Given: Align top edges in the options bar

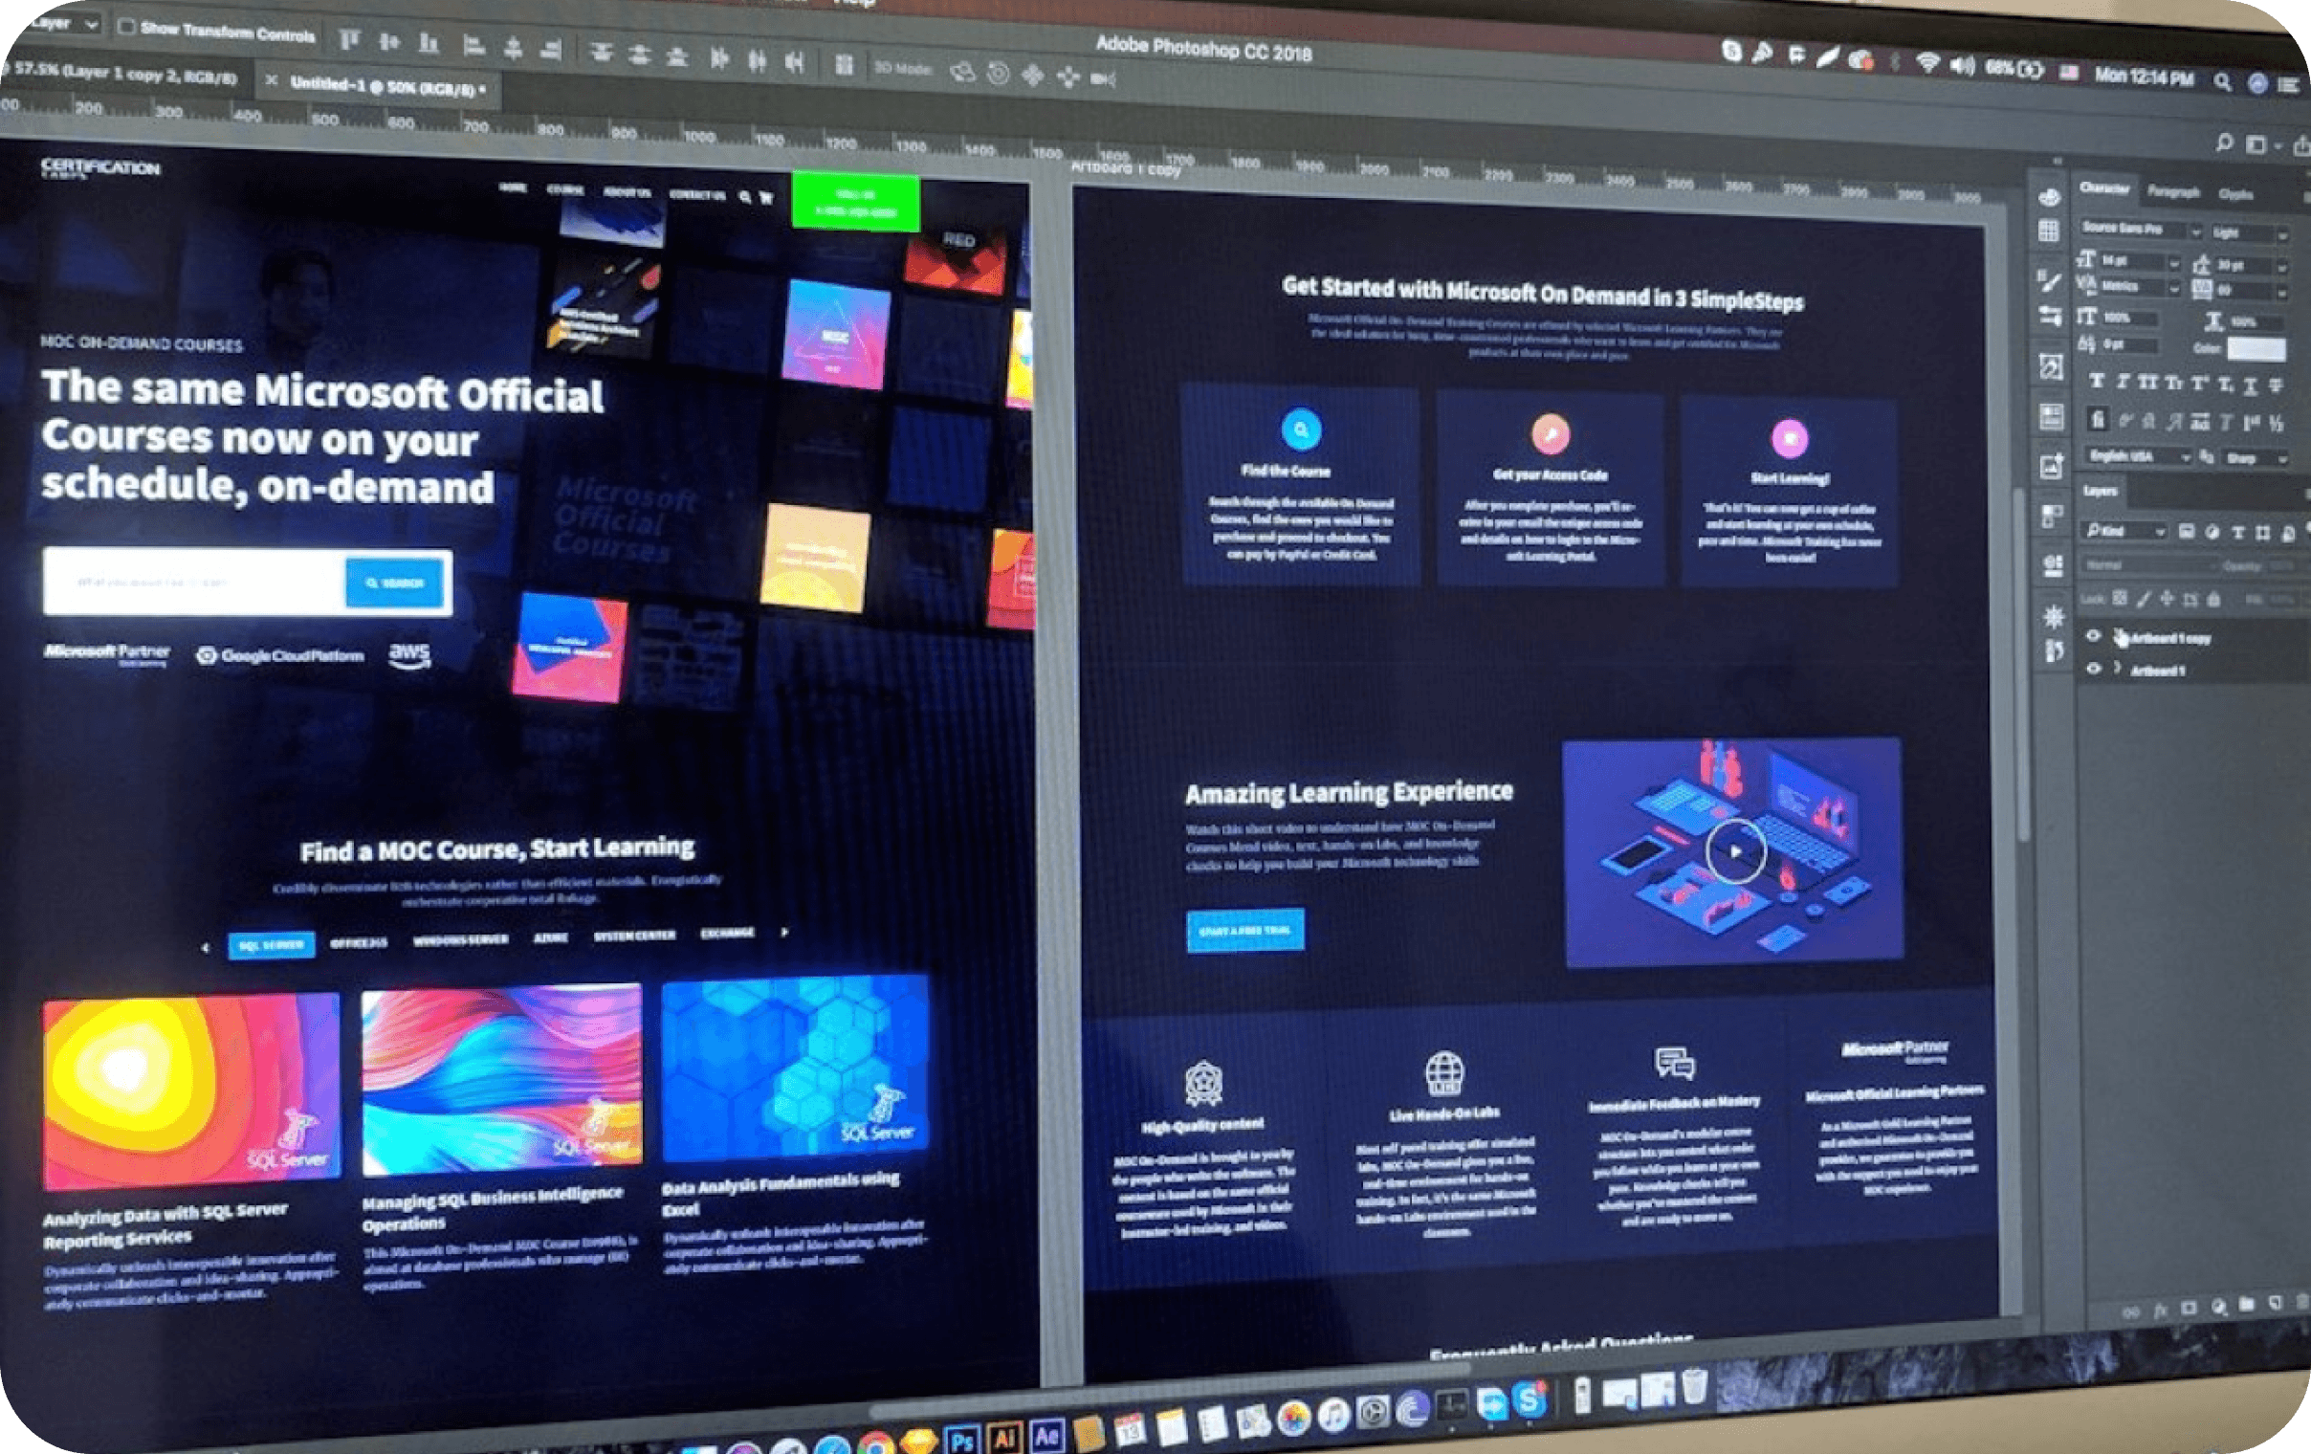Looking at the screenshot, I should click(348, 39).
